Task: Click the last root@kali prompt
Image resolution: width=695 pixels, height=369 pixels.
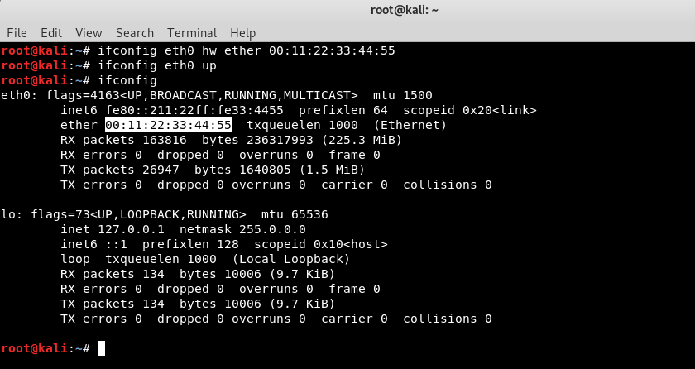Action: 46,348
